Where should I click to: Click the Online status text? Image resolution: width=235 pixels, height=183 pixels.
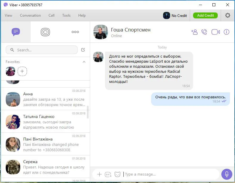click(x=116, y=36)
